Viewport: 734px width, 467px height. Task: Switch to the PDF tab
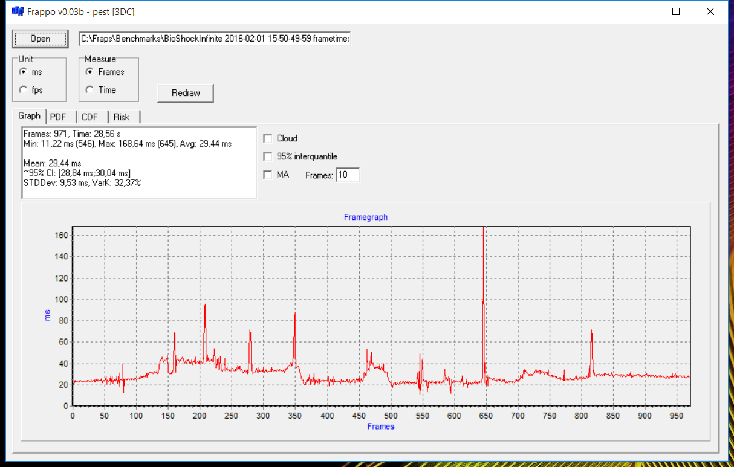tap(59, 117)
